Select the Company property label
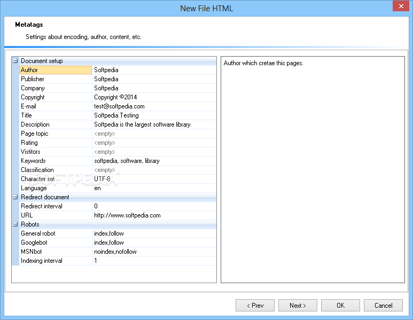 [56, 88]
